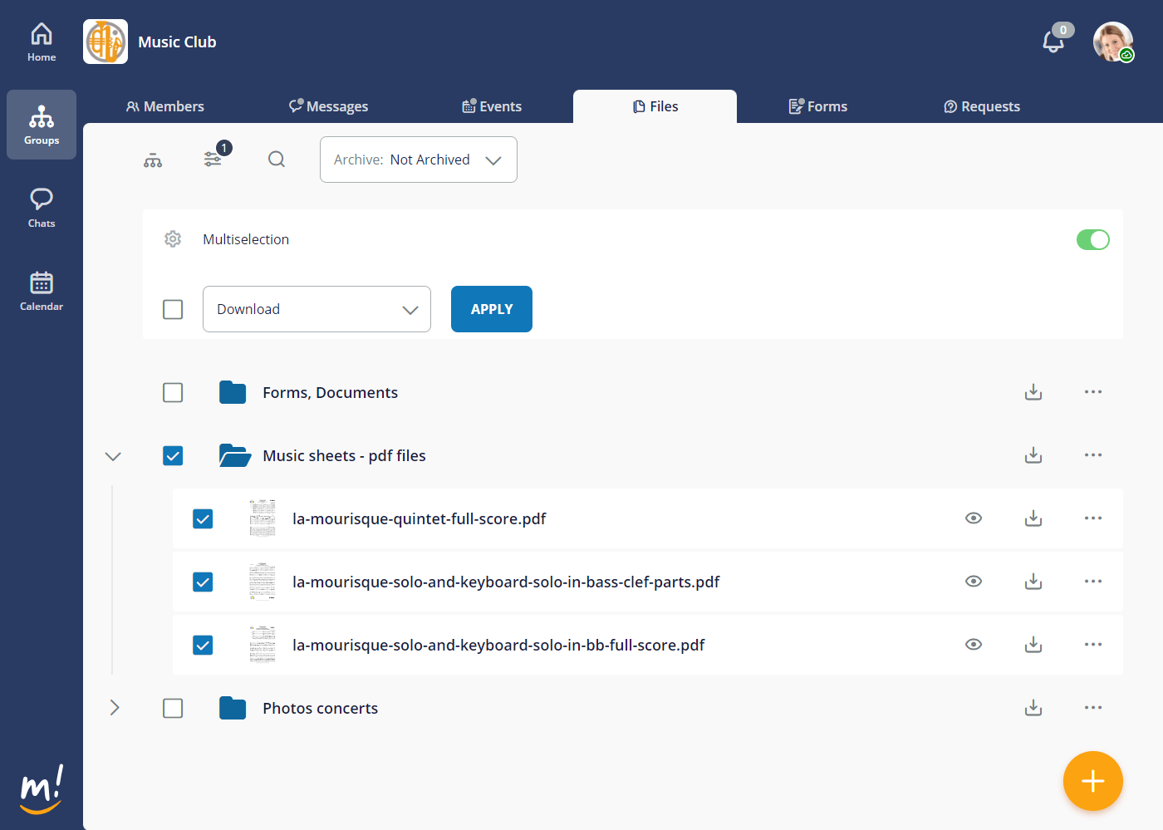Go to Home in the sidebar
This screenshot has width=1163, height=830.
42,42
